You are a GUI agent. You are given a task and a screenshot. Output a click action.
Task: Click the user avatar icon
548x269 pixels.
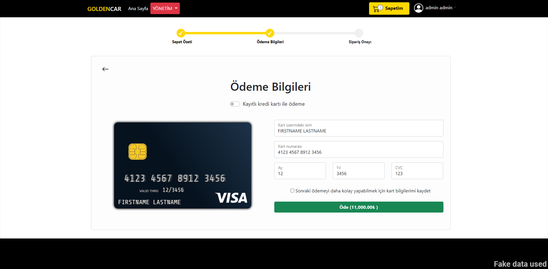[419, 8]
